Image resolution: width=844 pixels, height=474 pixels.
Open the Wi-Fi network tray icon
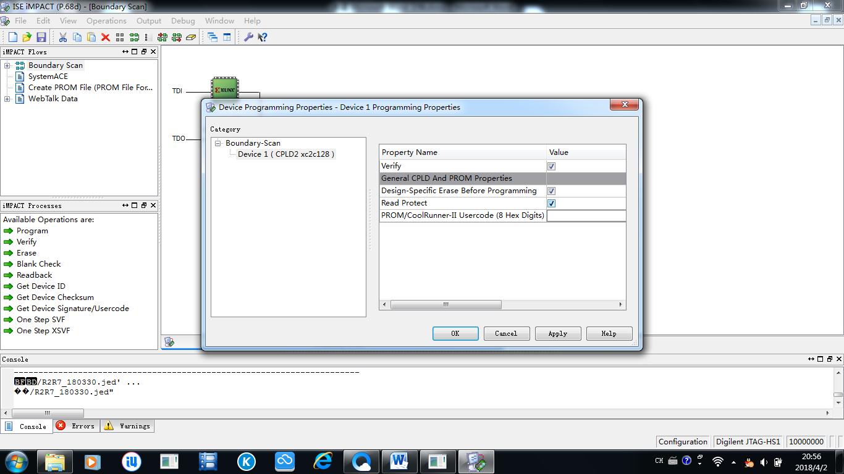point(718,462)
